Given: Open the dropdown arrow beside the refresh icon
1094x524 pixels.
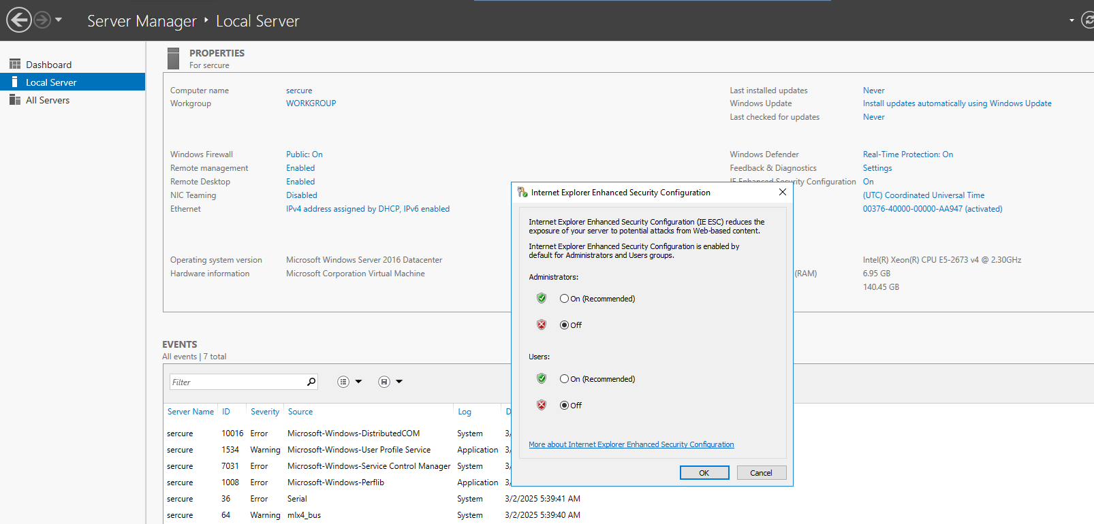Looking at the screenshot, I should 1072,20.
